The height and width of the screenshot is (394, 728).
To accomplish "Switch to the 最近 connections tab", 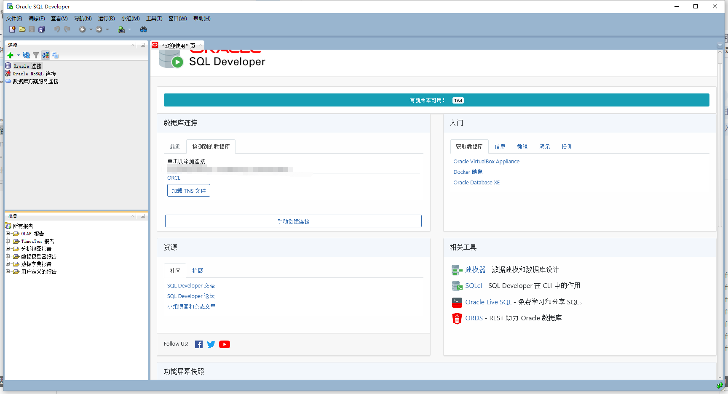I will tap(175, 146).
